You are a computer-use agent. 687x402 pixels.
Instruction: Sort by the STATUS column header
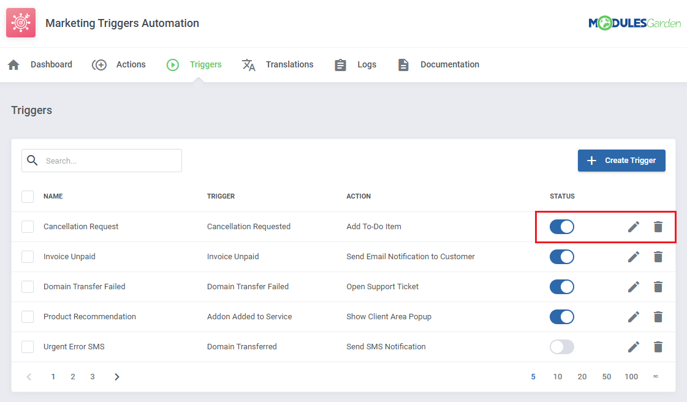(562, 196)
